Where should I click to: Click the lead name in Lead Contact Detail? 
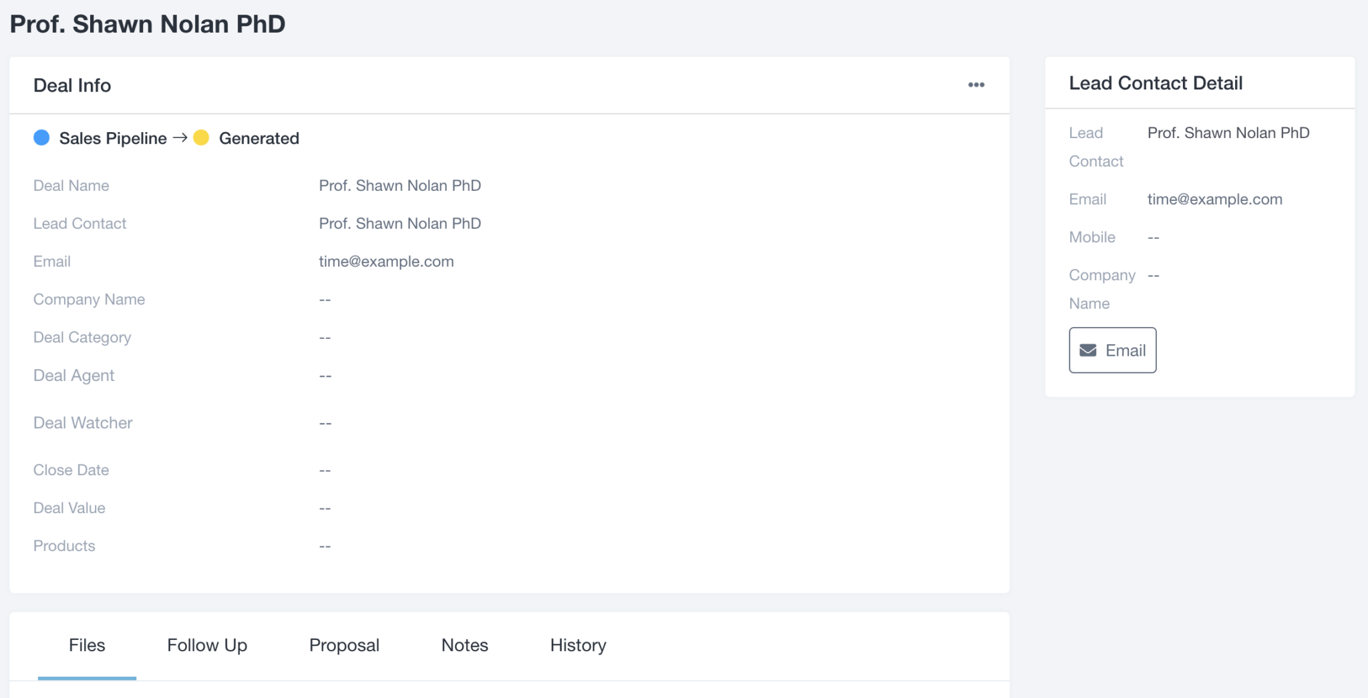tap(1228, 133)
